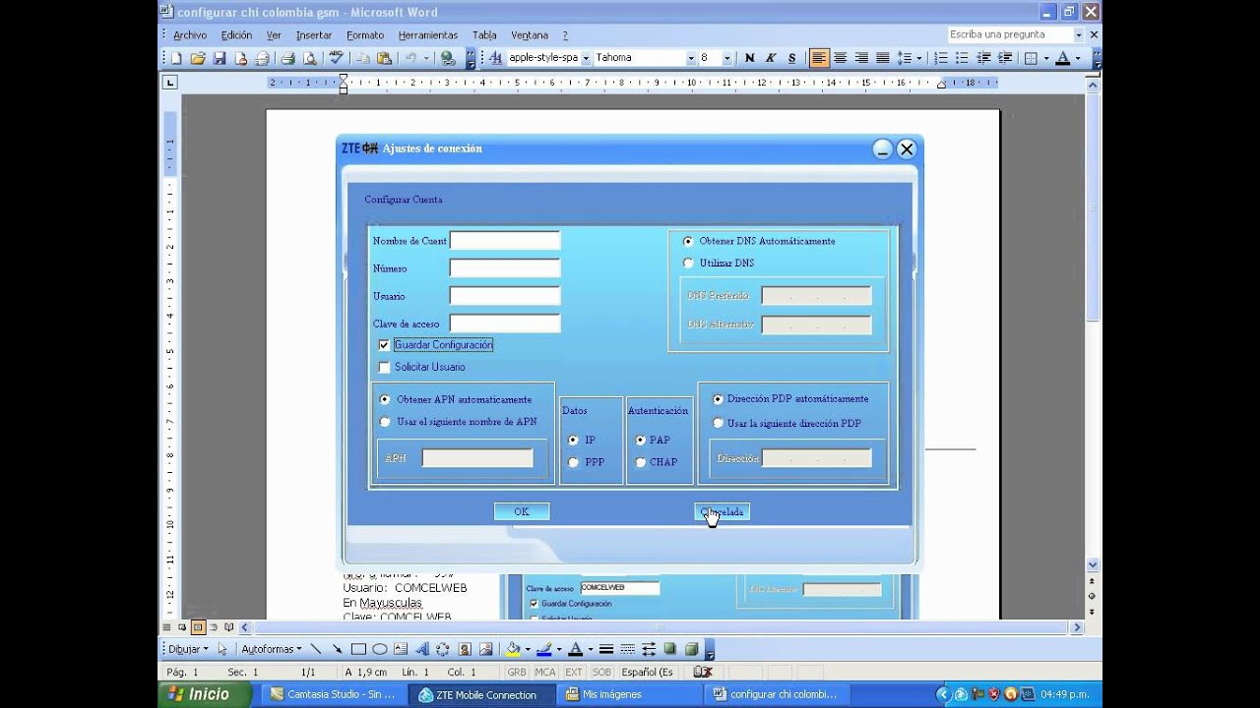1260x708 pixels.
Task: Toggle Underline (S) formatting
Action: 791,58
